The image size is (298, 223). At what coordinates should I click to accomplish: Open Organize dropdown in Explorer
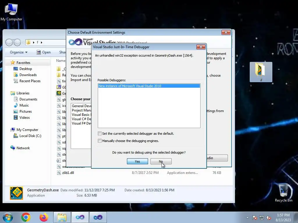(x=19, y=52)
